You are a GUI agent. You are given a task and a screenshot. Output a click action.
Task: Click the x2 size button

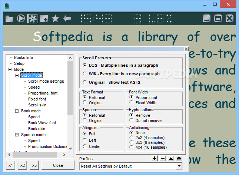coord(22,165)
